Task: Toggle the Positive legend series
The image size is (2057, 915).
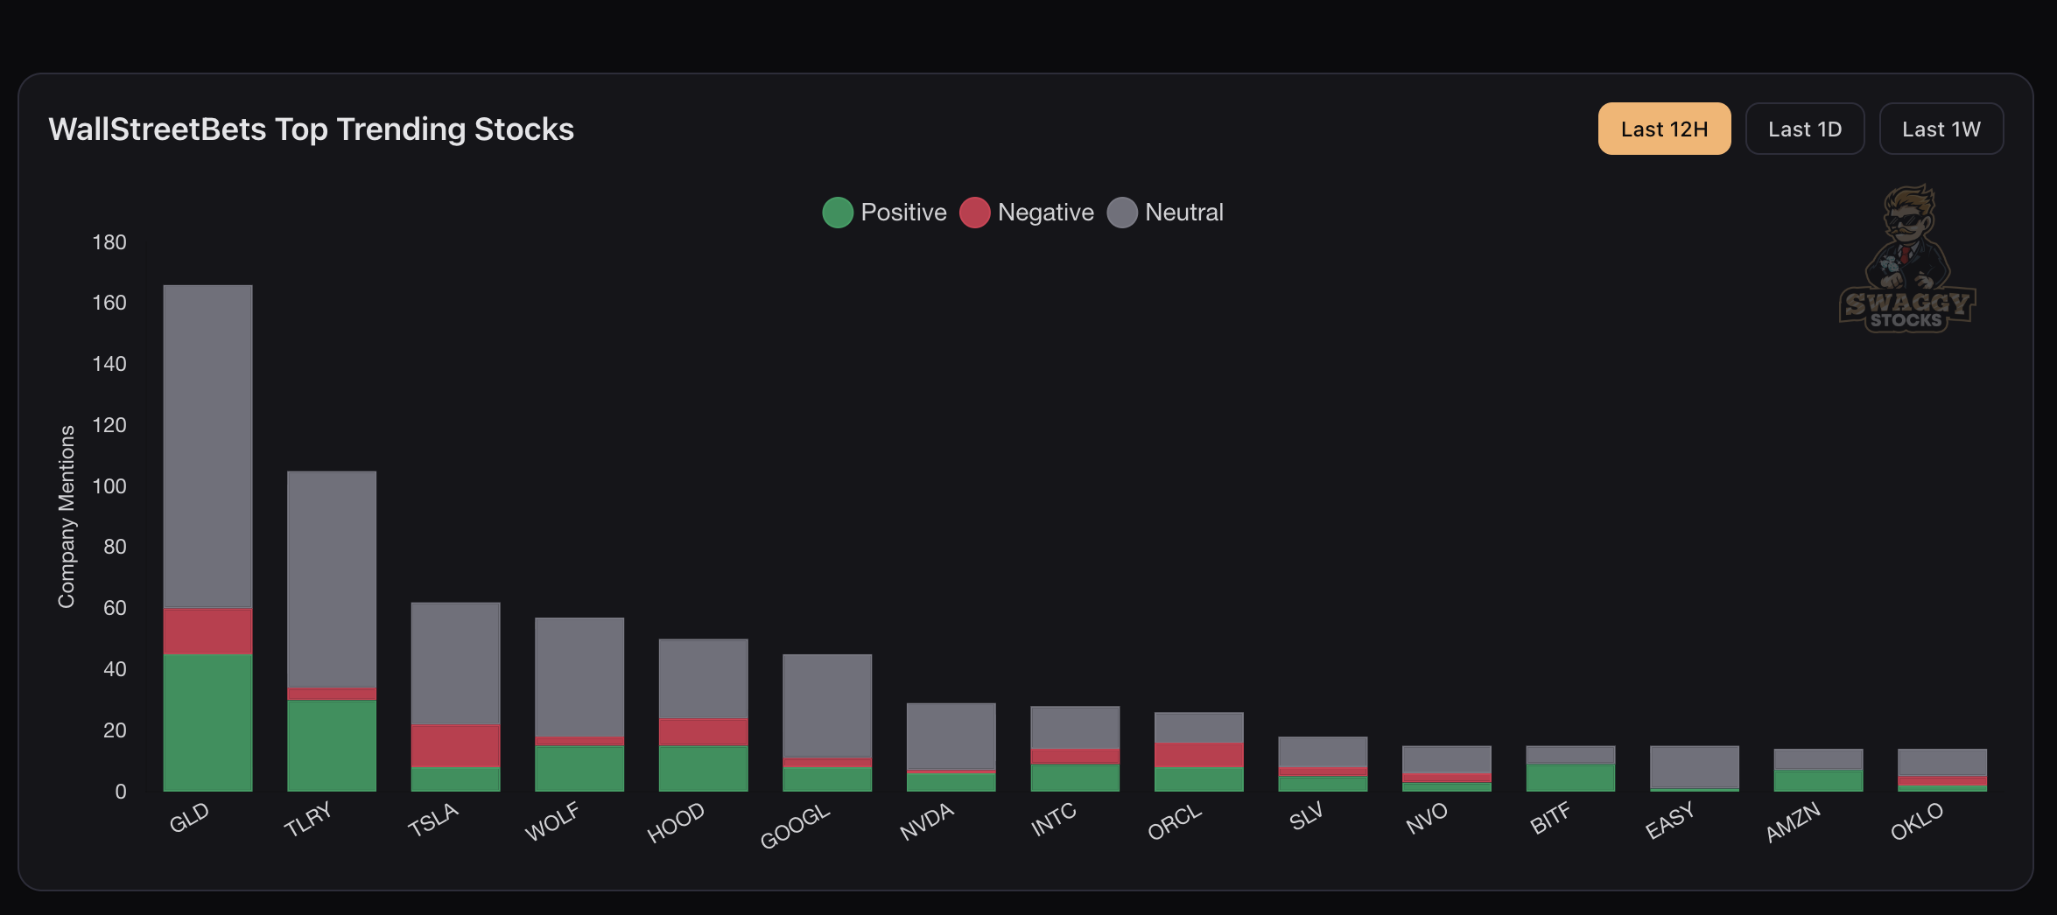Action: pyautogui.click(x=885, y=213)
